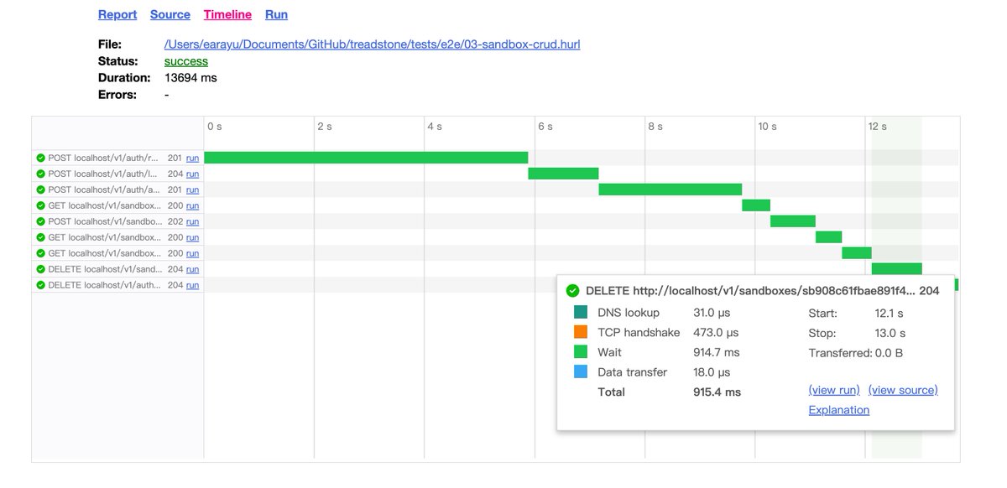The height and width of the screenshot is (488, 1007).
Task: Click the check icon for POST localhost/v1/auth/a...
Action: pos(40,189)
